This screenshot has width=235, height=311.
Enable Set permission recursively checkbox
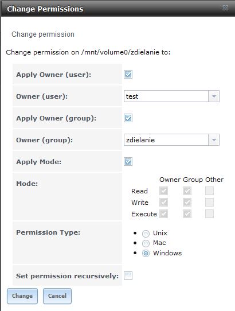click(128, 275)
